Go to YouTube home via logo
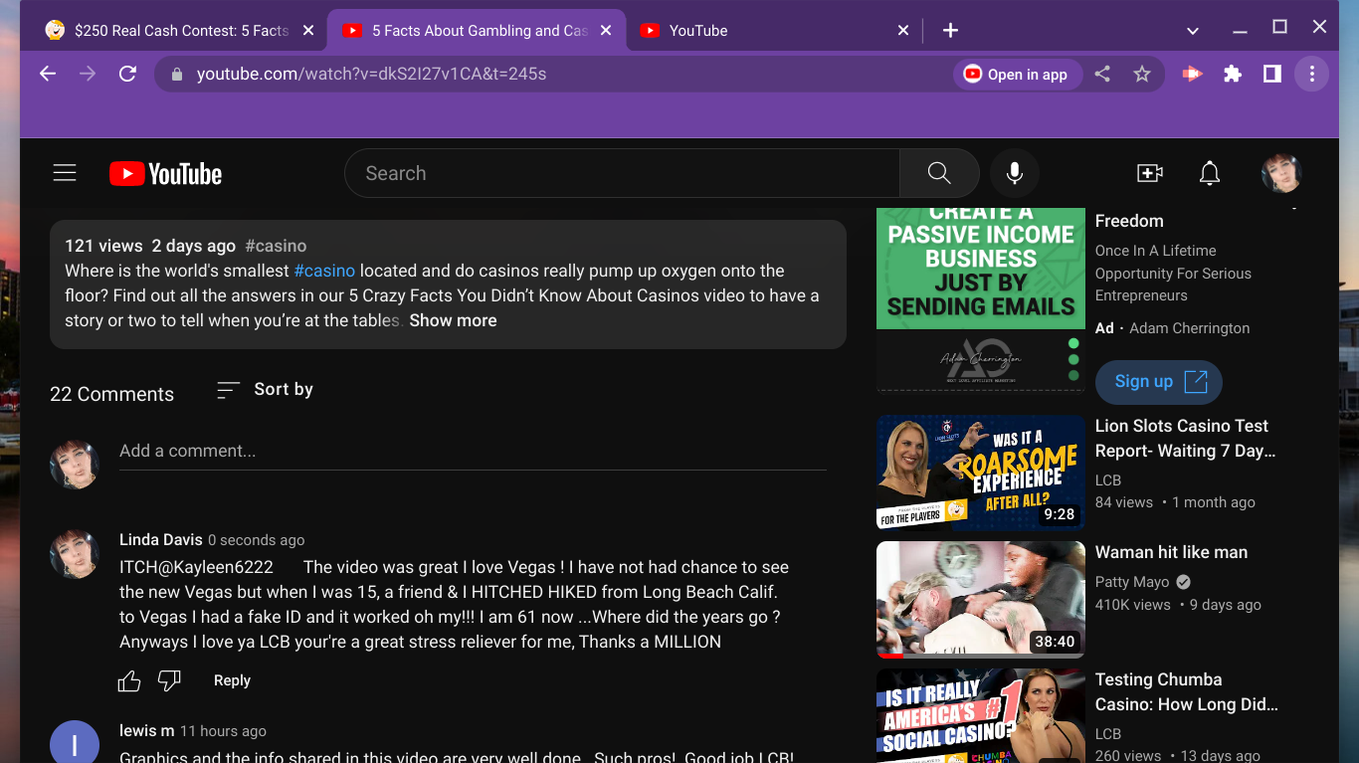The width and height of the screenshot is (1359, 763). [x=165, y=174]
